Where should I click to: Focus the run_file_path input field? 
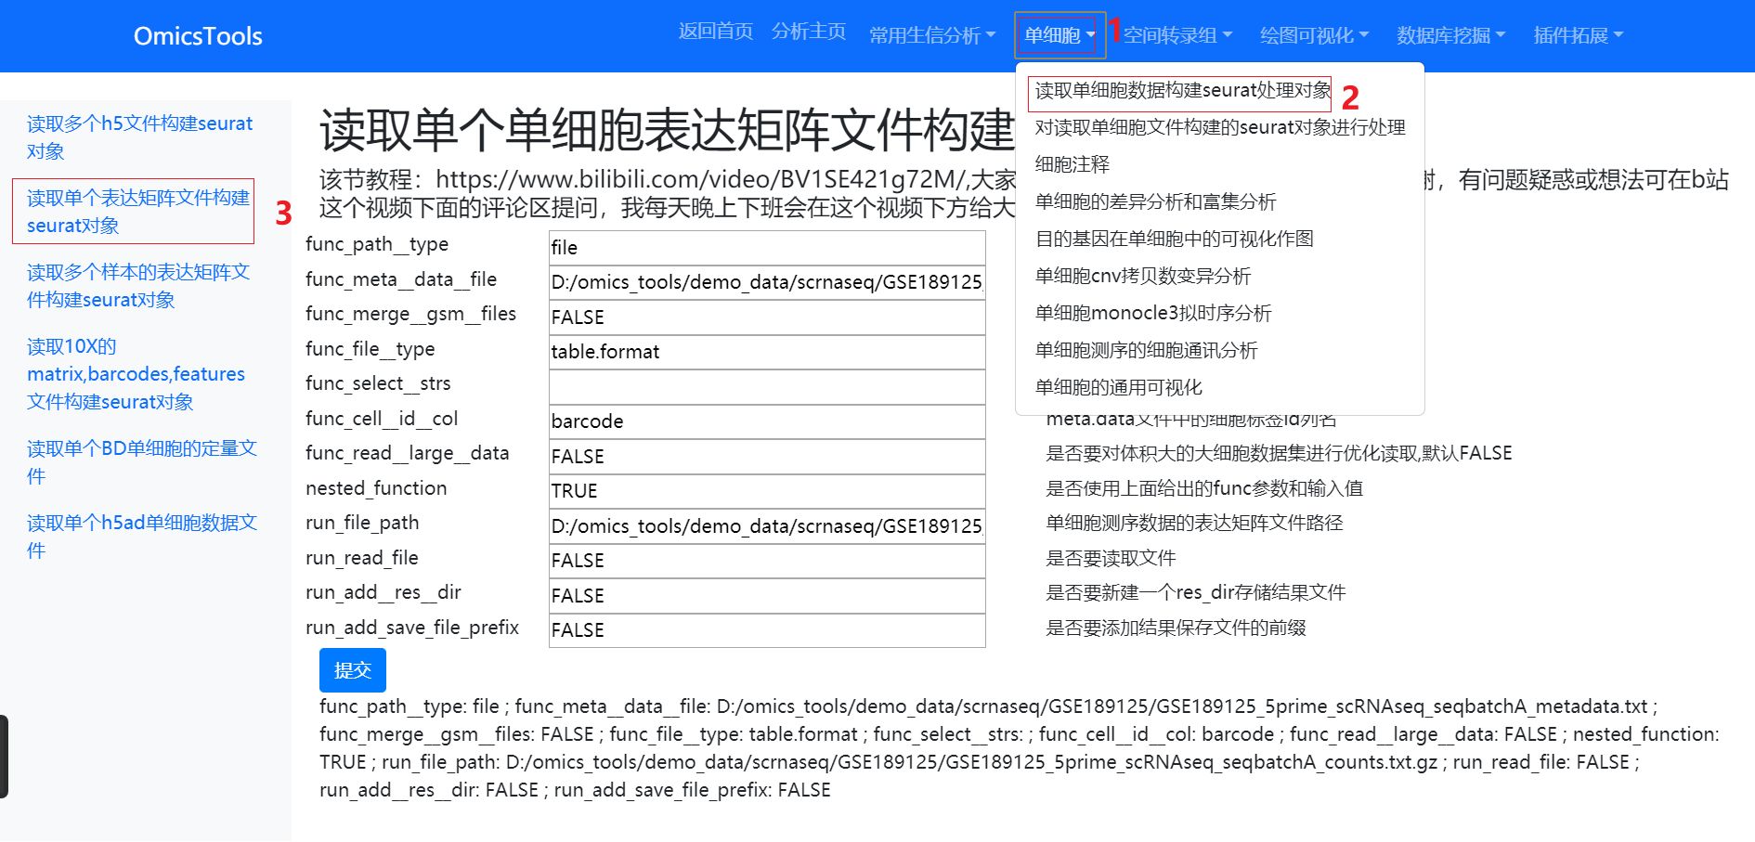click(x=767, y=526)
